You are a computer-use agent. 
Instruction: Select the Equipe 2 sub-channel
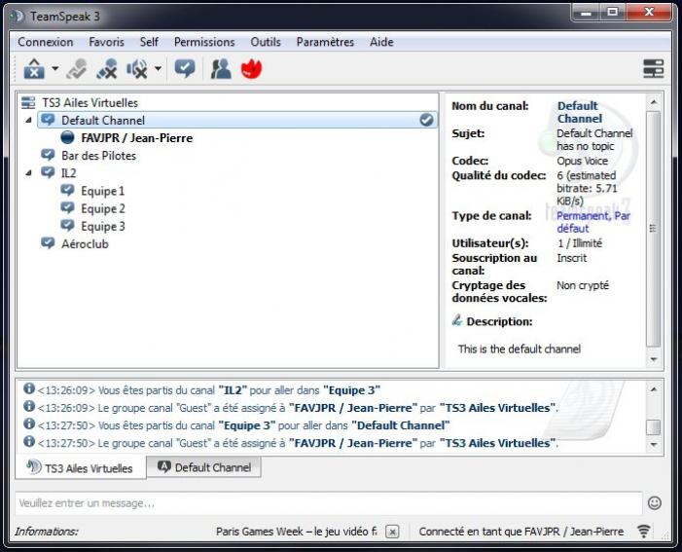(103, 208)
